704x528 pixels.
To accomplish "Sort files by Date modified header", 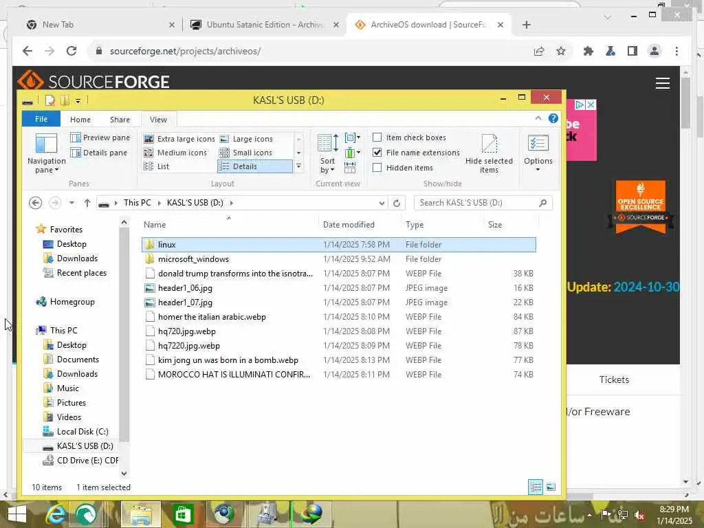I will coord(360,225).
